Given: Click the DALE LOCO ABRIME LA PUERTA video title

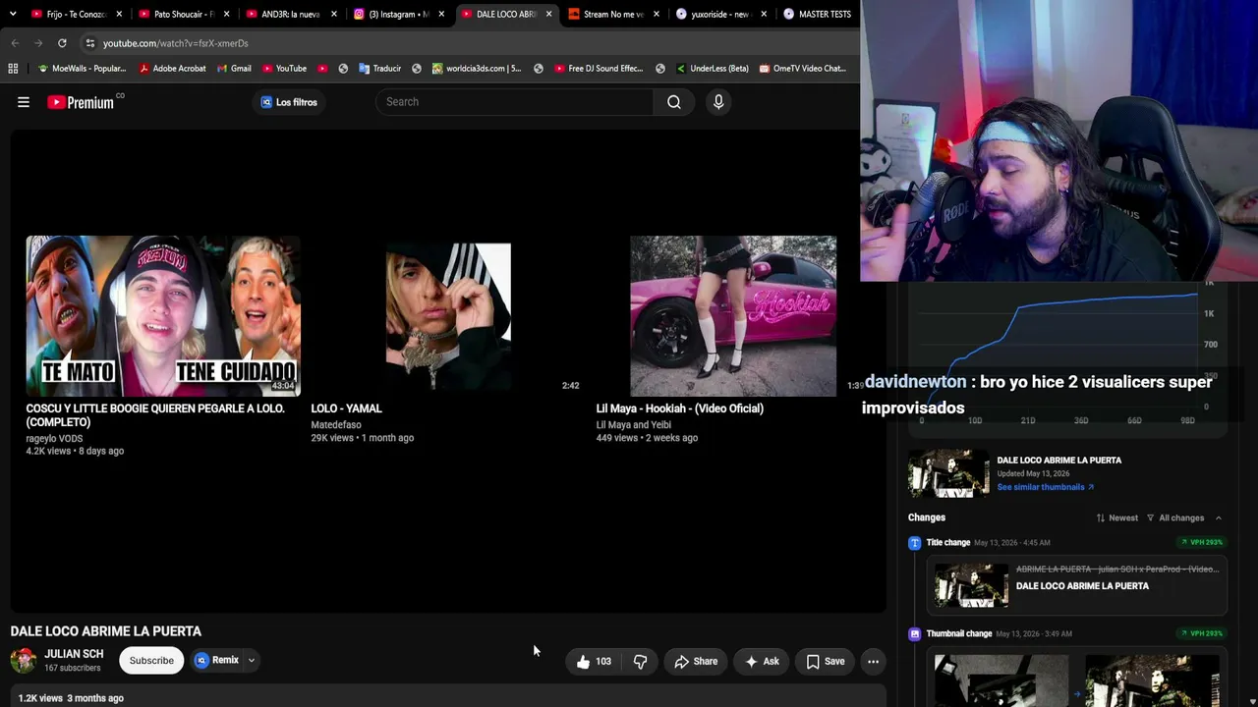Looking at the screenshot, I should pos(106,631).
